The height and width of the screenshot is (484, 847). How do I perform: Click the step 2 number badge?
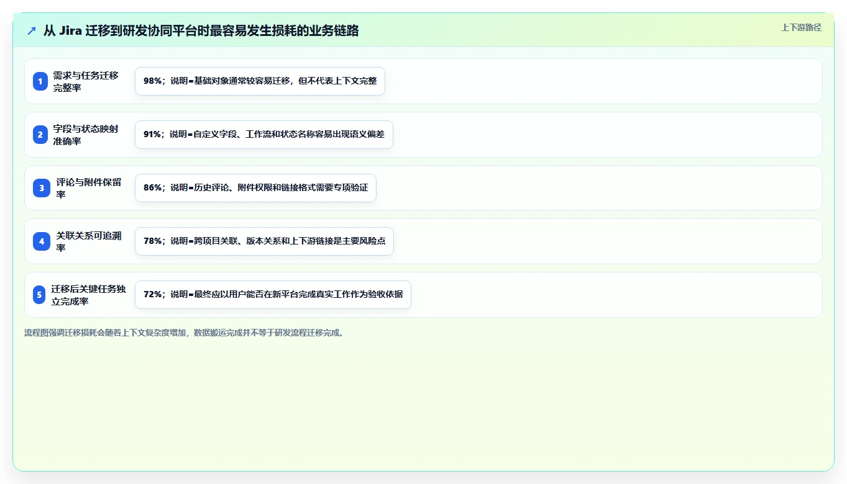click(40, 135)
